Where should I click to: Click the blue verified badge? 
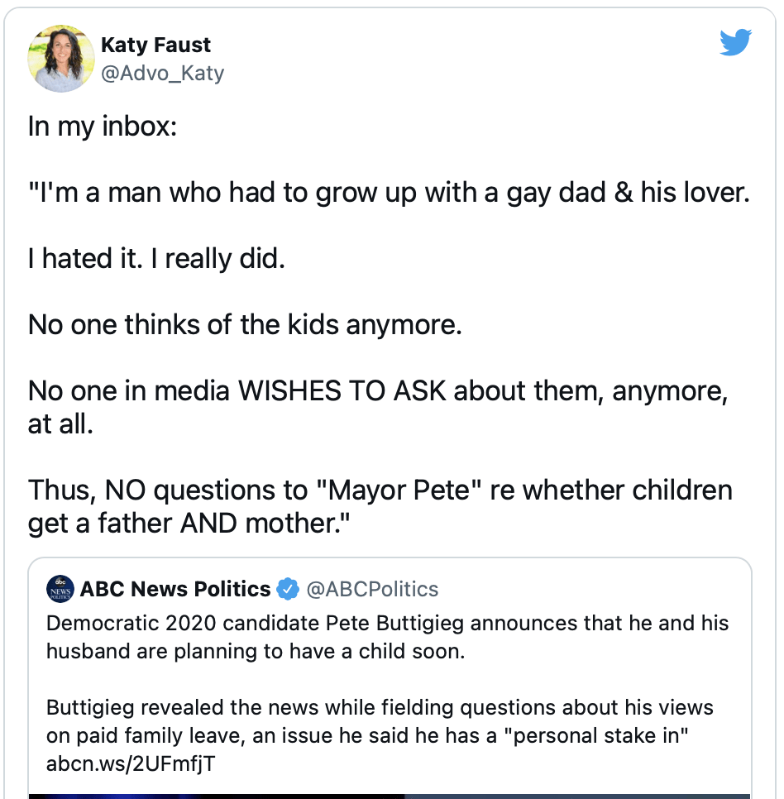[288, 590]
